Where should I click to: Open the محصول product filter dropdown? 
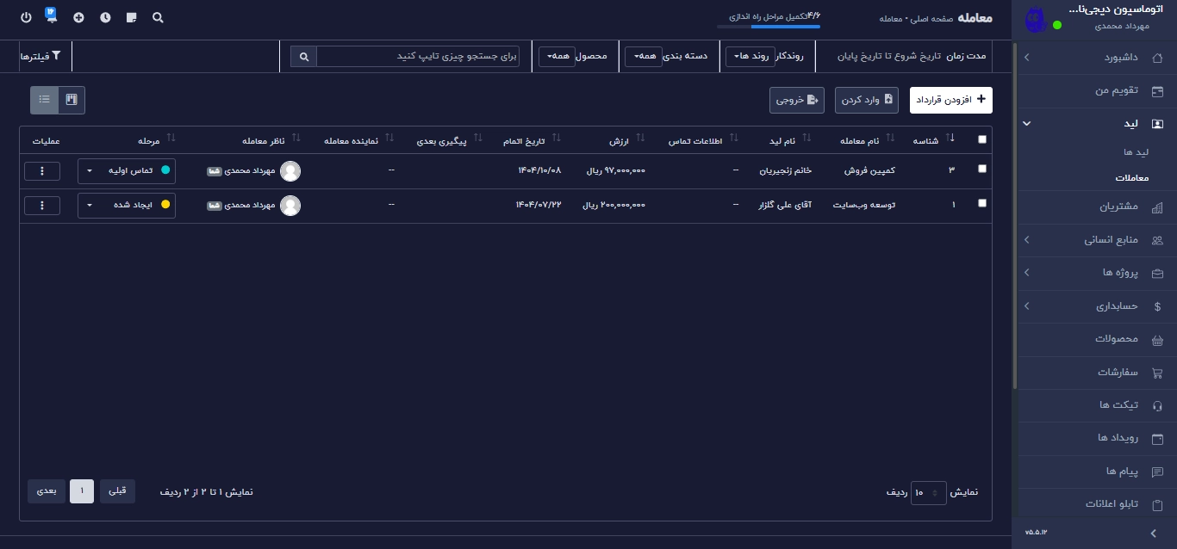[557, 56]
